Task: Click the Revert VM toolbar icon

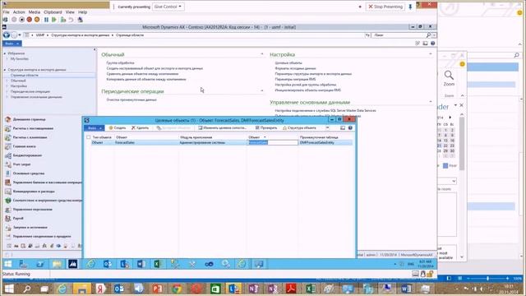Action: [x=71, y=20]
